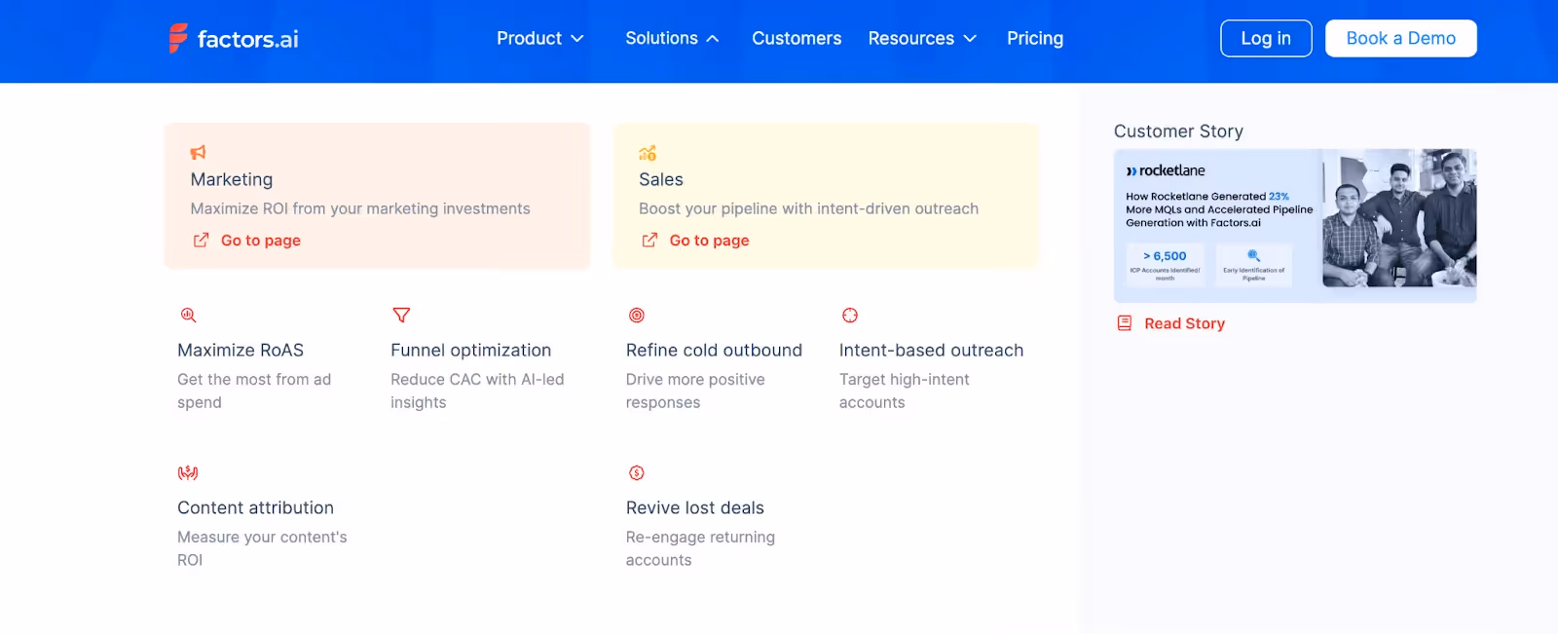Click the external link icon under Sales

(649, 241)
